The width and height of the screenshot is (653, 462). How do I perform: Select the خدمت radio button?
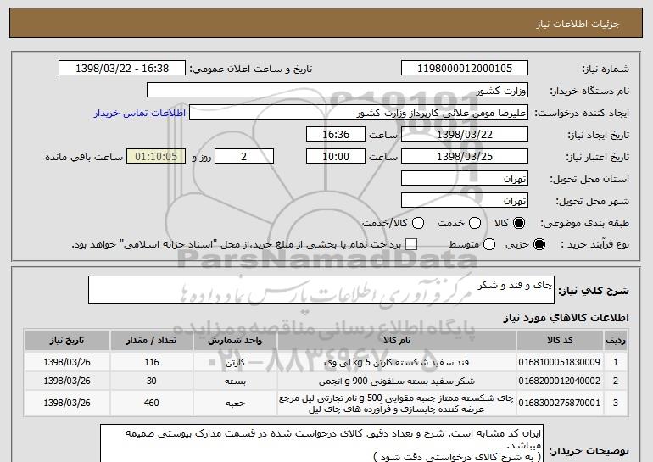[x=475, y=224]
